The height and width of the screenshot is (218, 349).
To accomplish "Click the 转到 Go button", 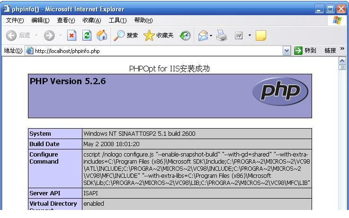I will coord(305,51).
